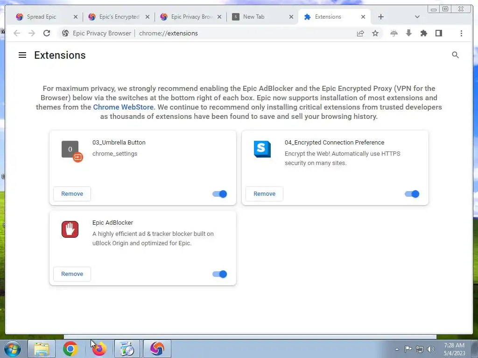Disable the 04_Encrypted Connection Preference toggle
Screen dimensions: 478x358
[412, 194]
